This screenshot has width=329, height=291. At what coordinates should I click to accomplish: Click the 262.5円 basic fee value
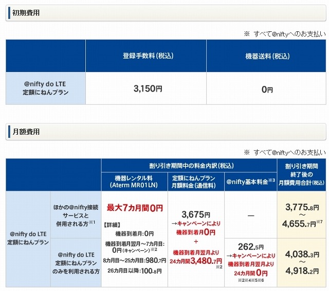pyautogui.click(x=251, y=247)
